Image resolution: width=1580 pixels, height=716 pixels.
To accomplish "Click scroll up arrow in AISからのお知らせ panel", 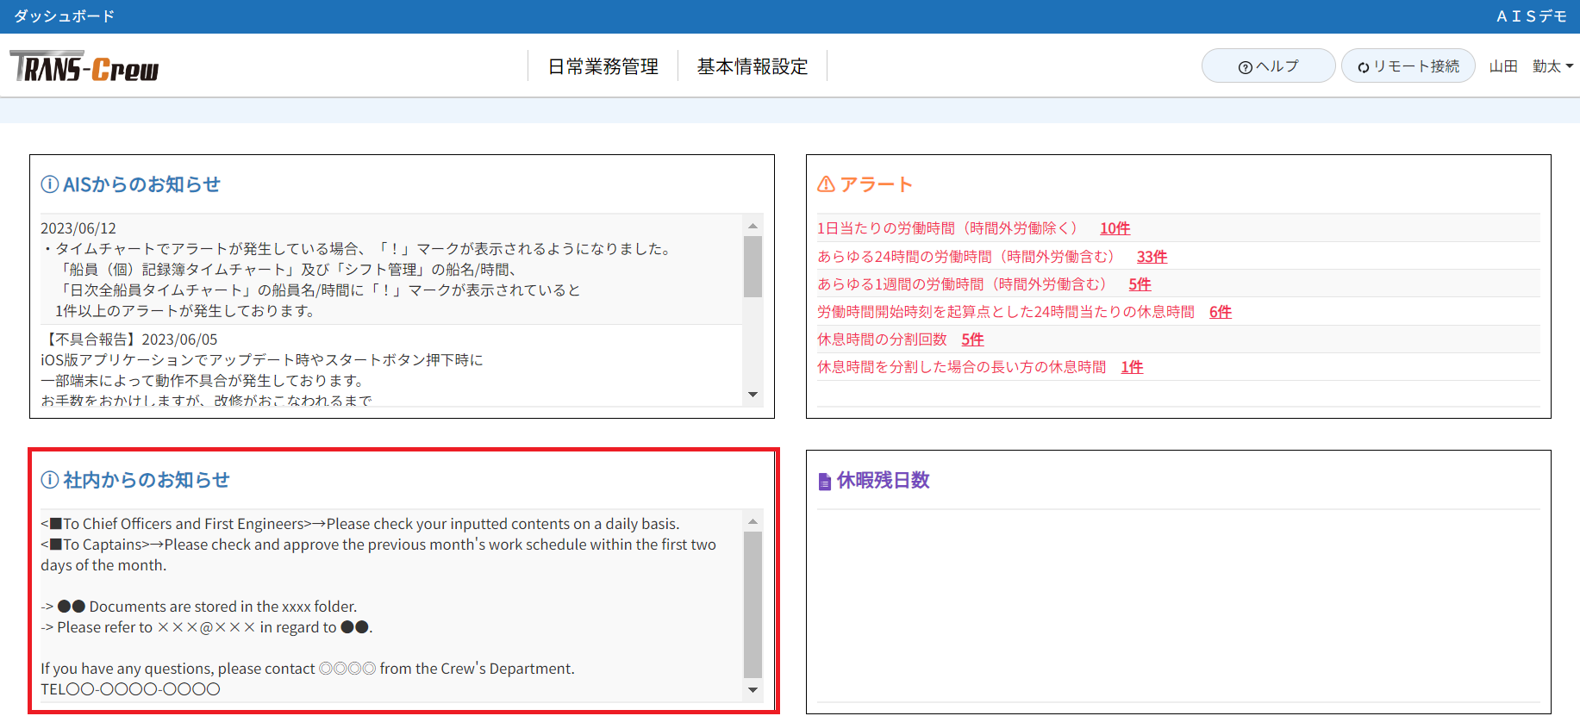I will (x=753, y=226).
